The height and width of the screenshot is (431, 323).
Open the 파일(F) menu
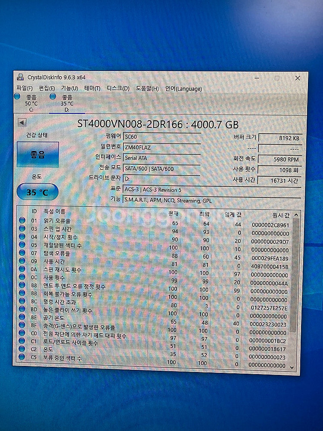25,88
